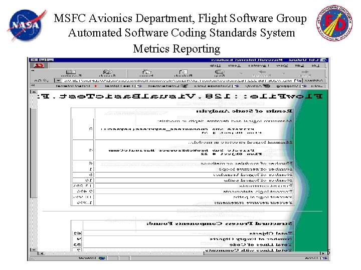Click the Refresh toolbar button
The height and width of the screenshot is (270, 361).
[x=184, y=73]
